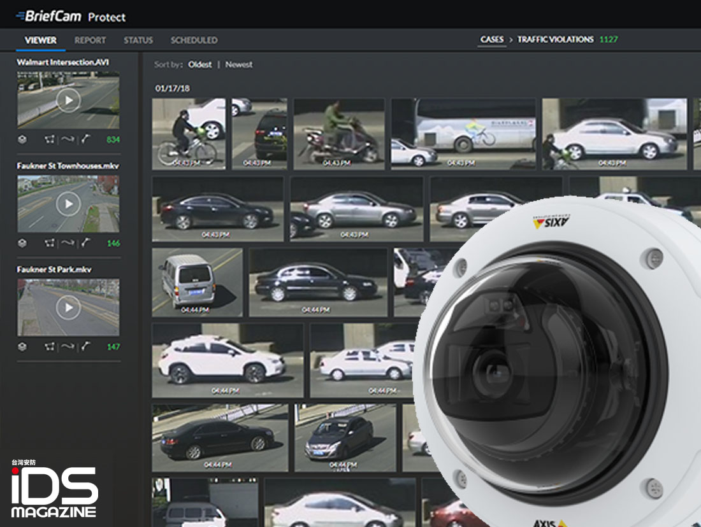
Task: Play the Faulkner St Park.mkv video
Action: [68, 307]
